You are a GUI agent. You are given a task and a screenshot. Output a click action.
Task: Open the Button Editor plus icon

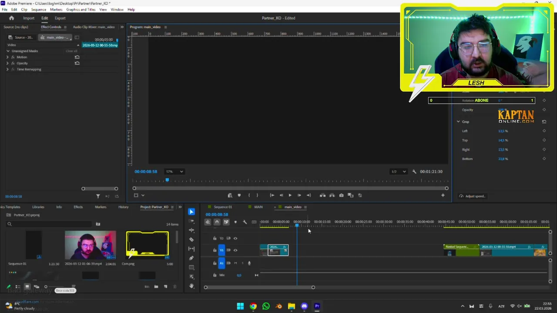tap(443, 195)
